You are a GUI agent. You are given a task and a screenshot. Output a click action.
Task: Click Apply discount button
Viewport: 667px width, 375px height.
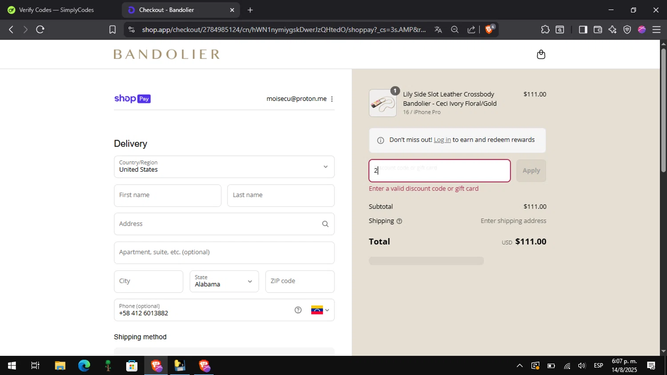(x=531, y=171)
